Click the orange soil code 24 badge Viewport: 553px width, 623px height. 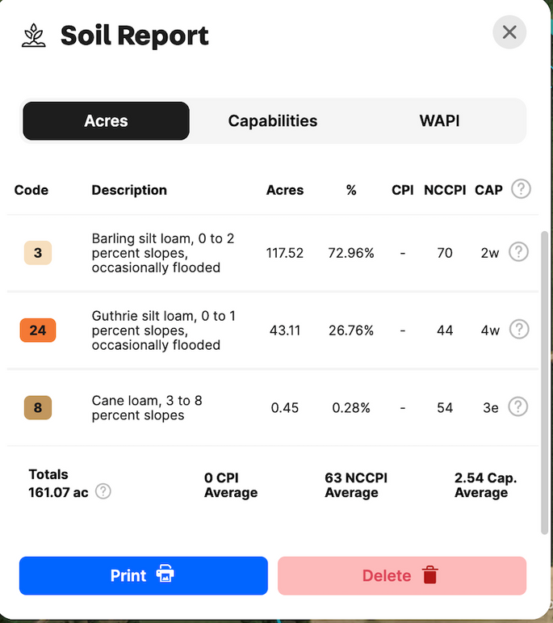click(38, 330)
